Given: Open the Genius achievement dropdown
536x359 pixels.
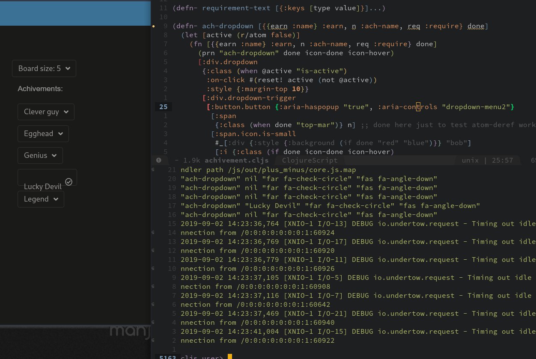Looking at the screenshot, I should click(40, 155).
